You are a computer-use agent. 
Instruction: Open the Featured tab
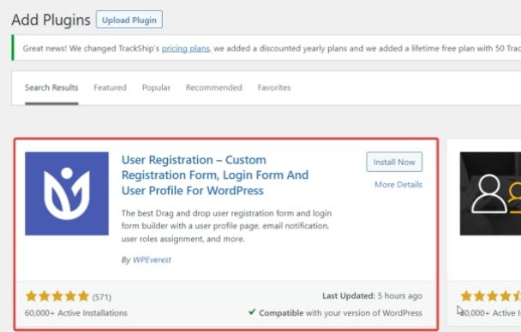[110, 87]
